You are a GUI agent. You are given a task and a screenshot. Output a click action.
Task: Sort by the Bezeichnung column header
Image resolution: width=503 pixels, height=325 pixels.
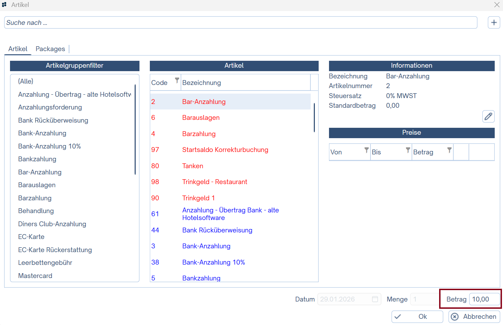point(245,83)
